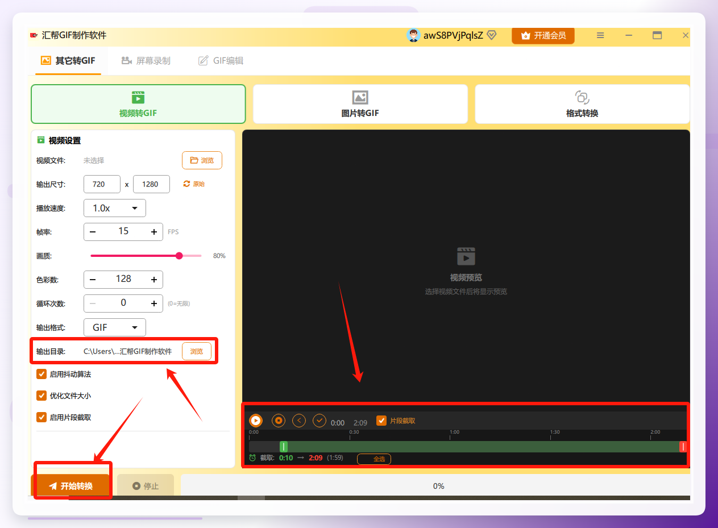Disable 启用片段截取 checkbox
The width and height of the screenshot is (718, 528).
41,417
